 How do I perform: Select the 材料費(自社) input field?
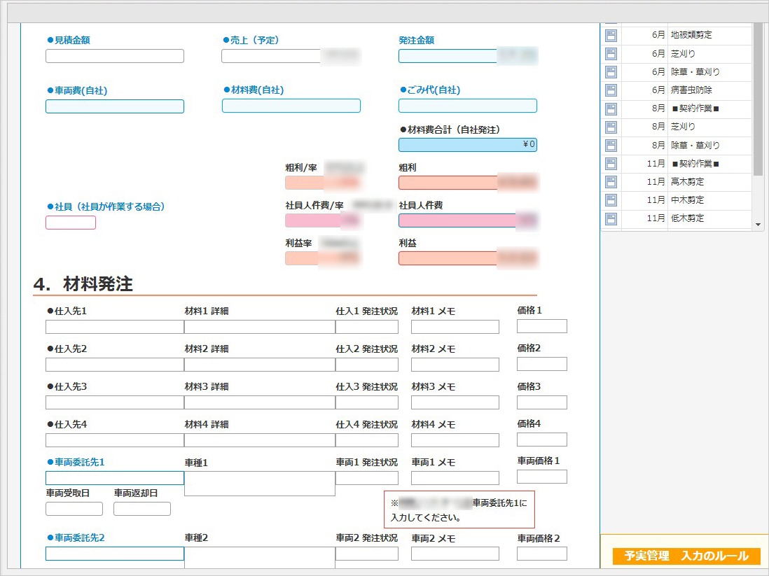[x=291, y=106]
